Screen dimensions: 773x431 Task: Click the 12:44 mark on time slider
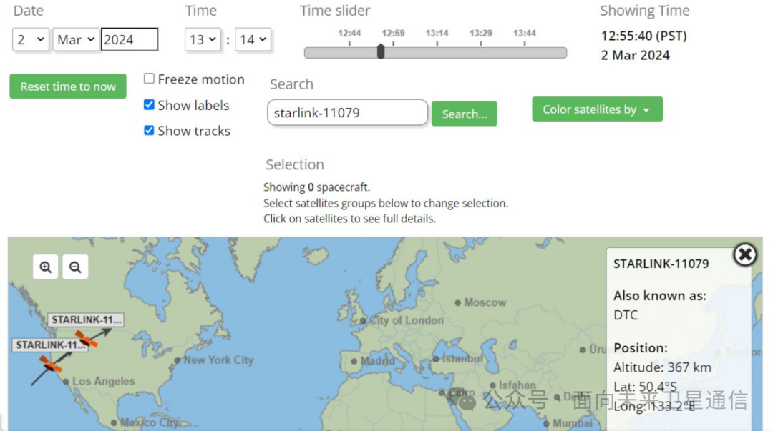click(x=349, y=34)
